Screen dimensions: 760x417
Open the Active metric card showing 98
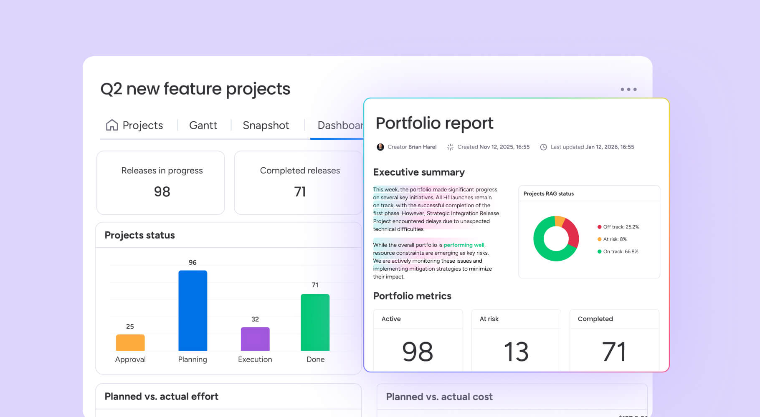418,340
